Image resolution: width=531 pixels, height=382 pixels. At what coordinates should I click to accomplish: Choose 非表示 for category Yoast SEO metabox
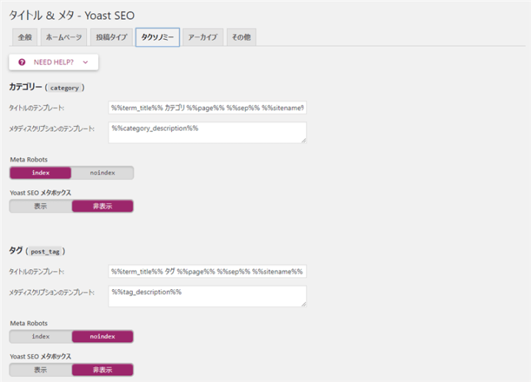coord(103,206)
